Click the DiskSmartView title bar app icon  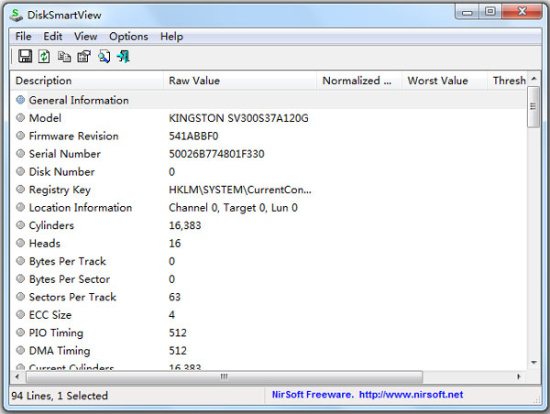pyautogui.click(x=16, y=15)
